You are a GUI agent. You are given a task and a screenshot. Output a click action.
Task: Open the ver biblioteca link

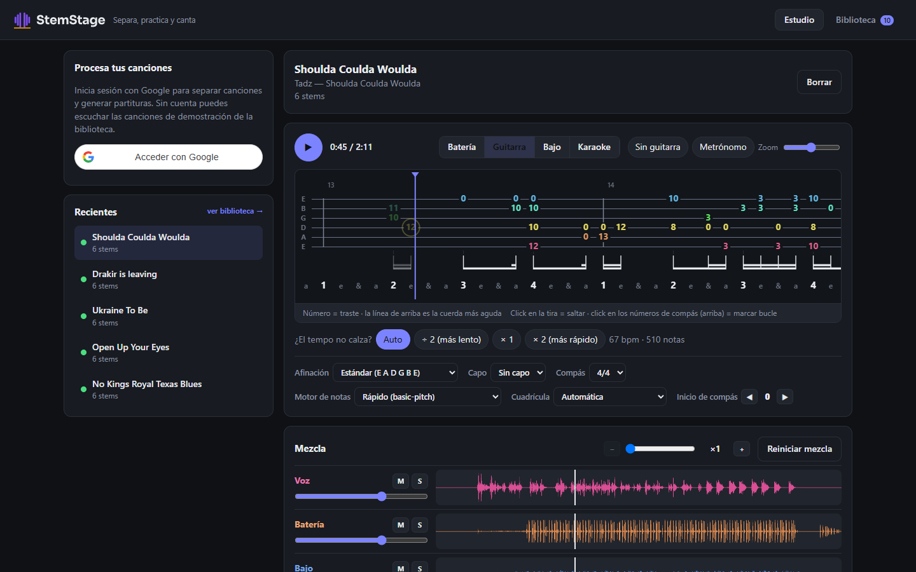[x=235, y=211]
